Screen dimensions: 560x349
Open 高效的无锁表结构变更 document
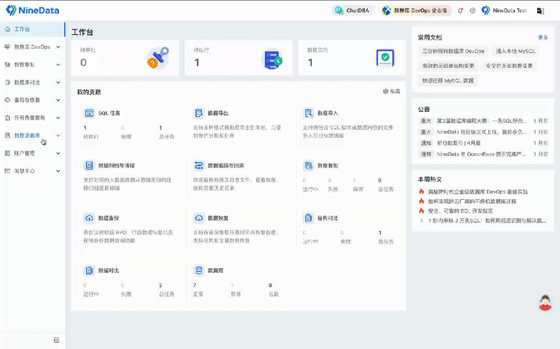448,66
